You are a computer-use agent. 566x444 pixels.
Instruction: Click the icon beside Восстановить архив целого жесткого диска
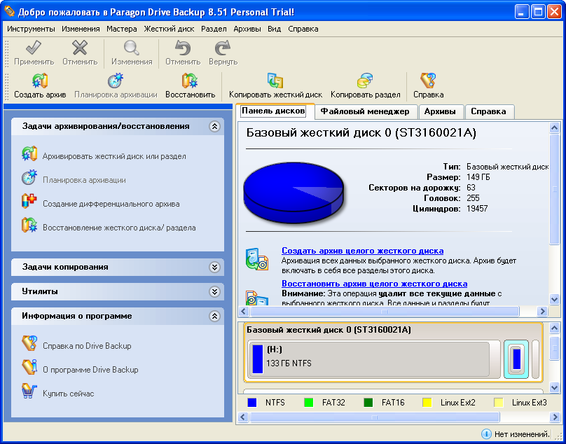pos(257,298)
